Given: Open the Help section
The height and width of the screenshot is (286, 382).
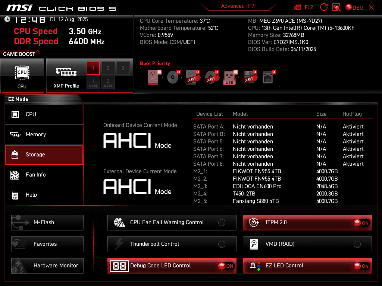Looking at the screenshot, I should pyautogui.click(x=44, y=195).
